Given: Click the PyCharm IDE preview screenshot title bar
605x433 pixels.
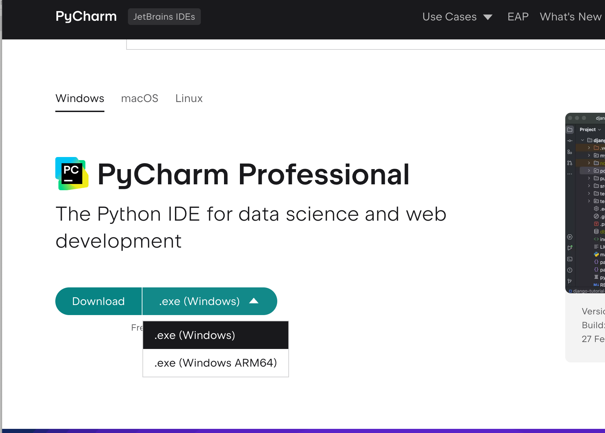Looking at the screenshot, I should click(x=585, y=118).
